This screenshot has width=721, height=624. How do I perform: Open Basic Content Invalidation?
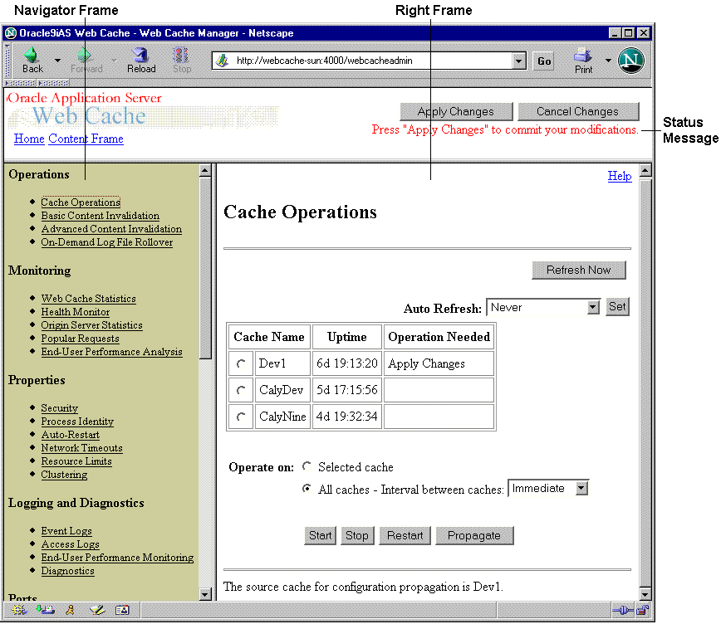click(101, 216)
